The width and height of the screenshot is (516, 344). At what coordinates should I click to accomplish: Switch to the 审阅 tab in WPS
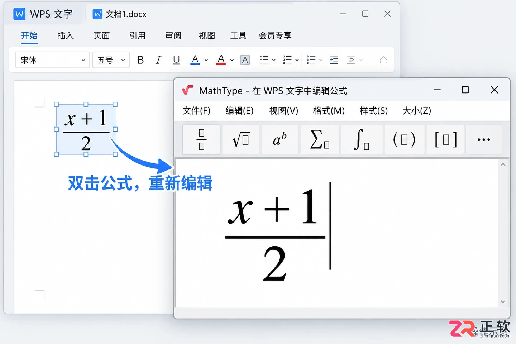click(173, 35)
